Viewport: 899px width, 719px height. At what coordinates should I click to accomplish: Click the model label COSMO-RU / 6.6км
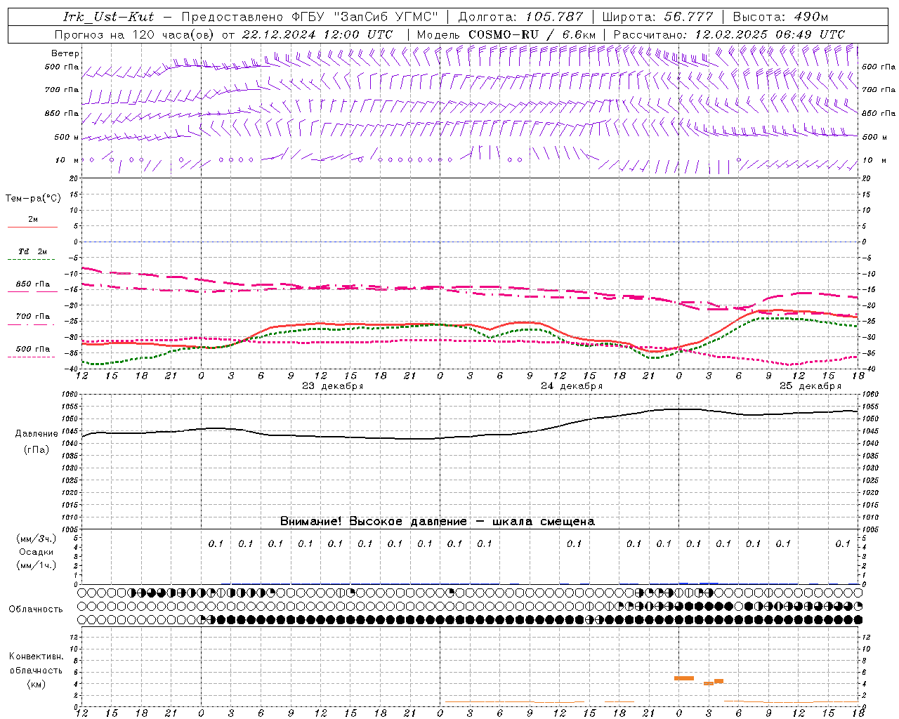[532, 34]
